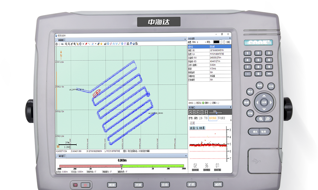Image resolution: width=318 pixels, height=190 pixels.
Task: Click the blue globe icon near the toolbar end
Action: [133, 44]
